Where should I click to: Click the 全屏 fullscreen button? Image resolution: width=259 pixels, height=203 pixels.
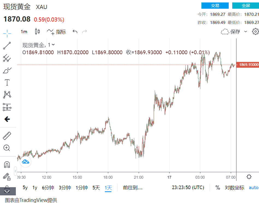246,5
